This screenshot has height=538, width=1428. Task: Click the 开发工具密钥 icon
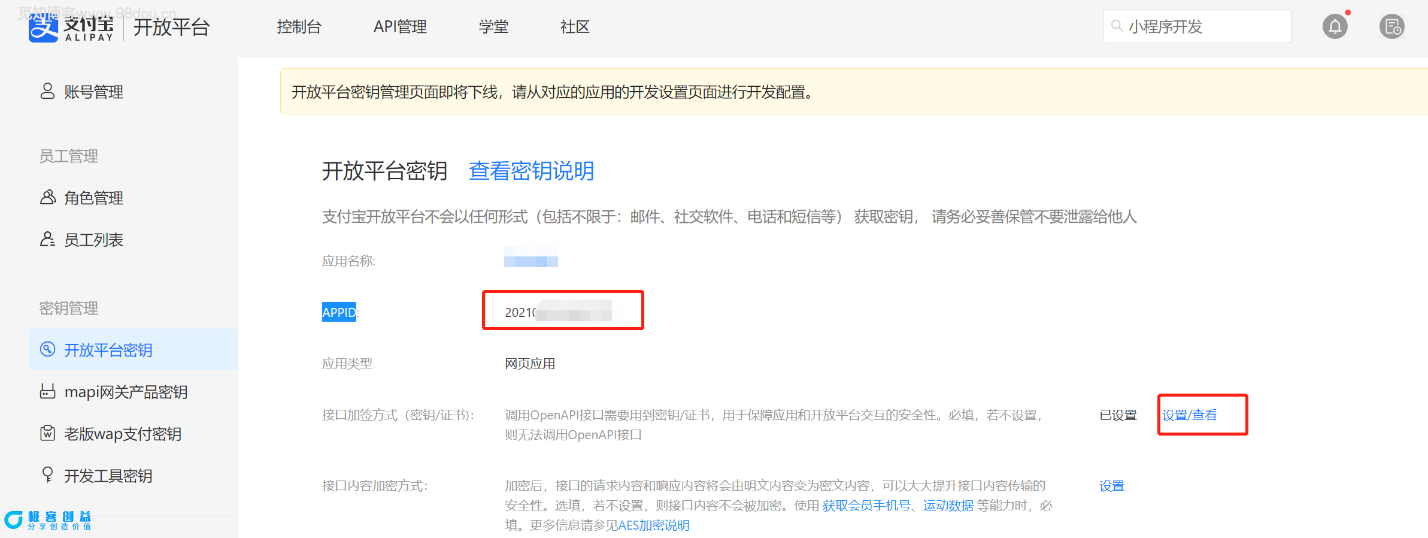coord(47,475)
